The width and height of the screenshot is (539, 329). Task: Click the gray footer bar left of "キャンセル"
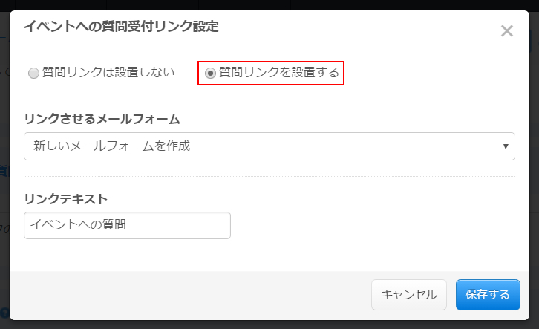[x=186, y=295]
